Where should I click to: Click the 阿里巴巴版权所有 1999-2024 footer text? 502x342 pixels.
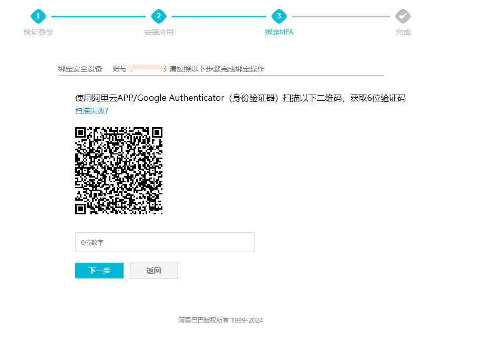tap(221, 320)
